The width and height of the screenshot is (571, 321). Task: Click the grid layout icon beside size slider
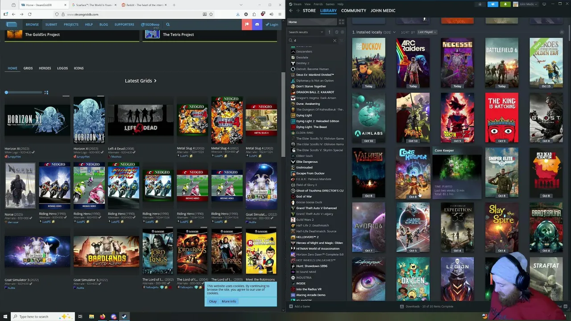click(46, 92)
